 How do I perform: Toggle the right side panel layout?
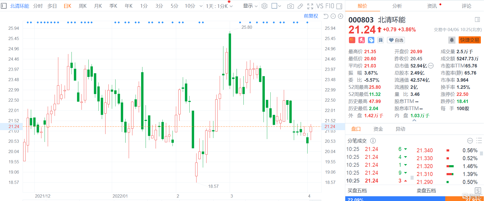[x=339, y=6]
